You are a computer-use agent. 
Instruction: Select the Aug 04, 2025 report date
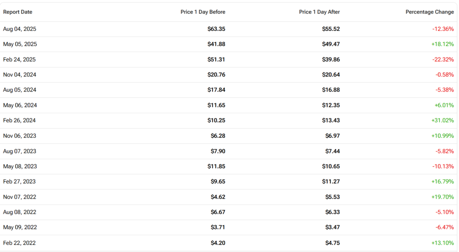(x=20, y=29)
